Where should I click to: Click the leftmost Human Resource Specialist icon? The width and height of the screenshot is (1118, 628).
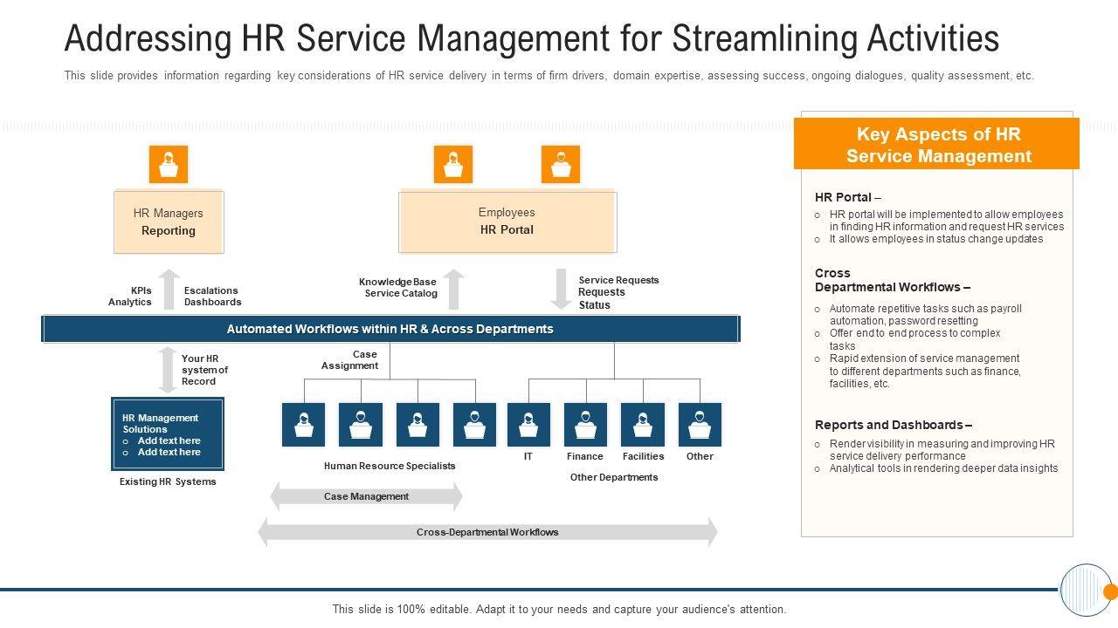point(304,425)
